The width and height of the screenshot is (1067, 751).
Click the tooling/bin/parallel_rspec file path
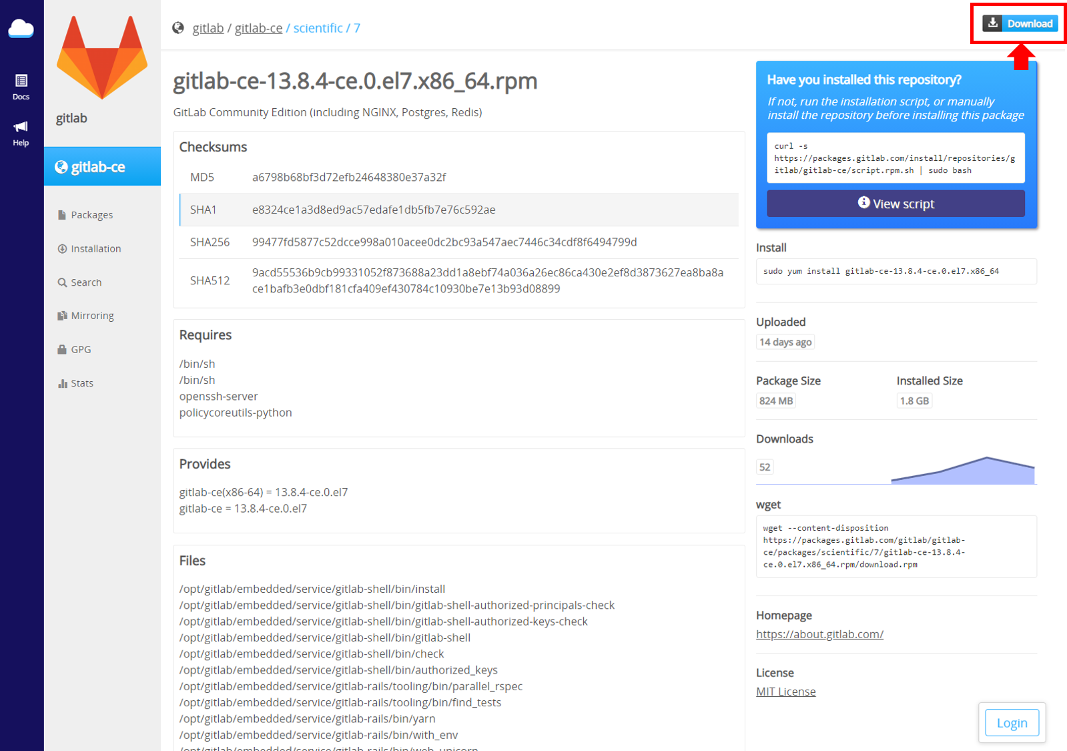tap(351, 686)
